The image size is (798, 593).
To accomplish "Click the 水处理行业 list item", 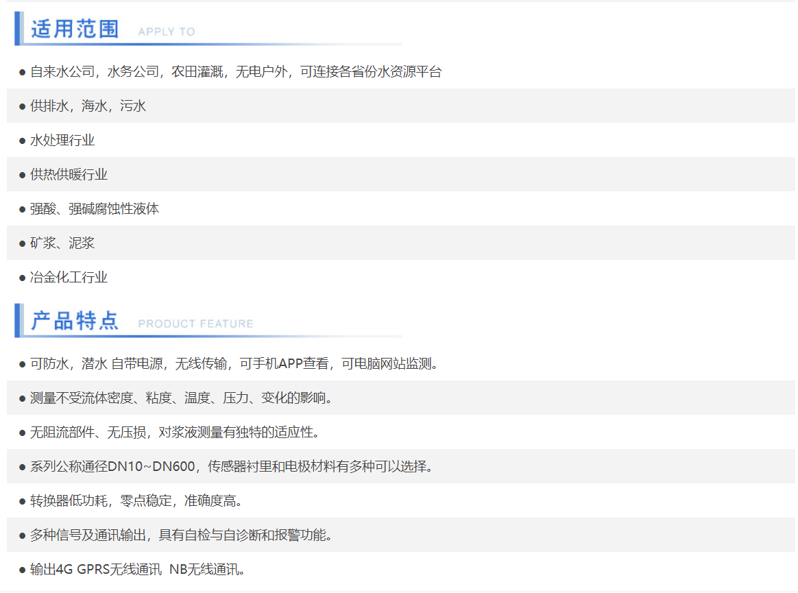I will 62,141.
